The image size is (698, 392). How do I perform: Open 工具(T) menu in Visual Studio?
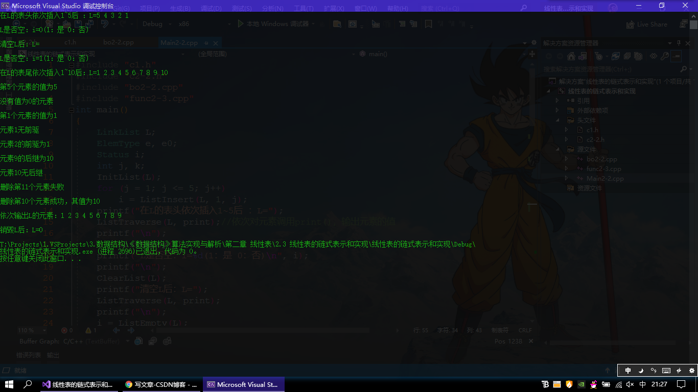coord(304,9)
